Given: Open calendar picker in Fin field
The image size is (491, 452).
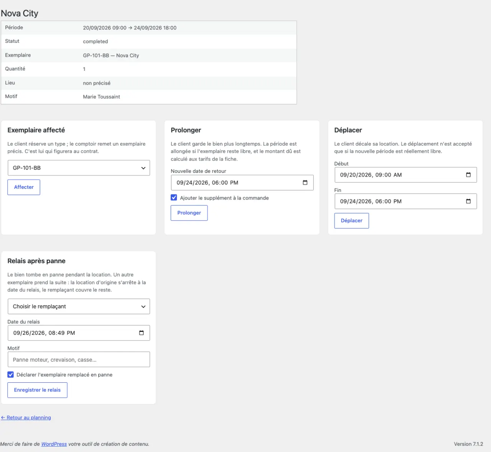Looking at the screenshot, I should (x=468, y=201).
